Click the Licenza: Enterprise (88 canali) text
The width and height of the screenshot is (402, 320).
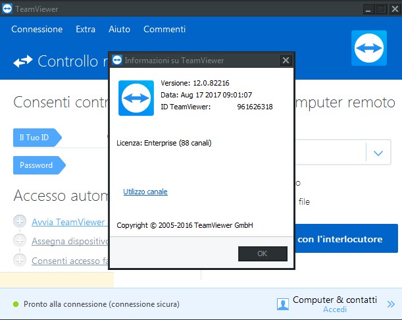[x=164, y=143]
